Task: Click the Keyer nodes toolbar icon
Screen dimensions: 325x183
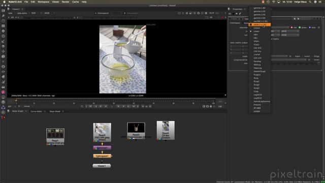Action: click(x=3, y=41)
